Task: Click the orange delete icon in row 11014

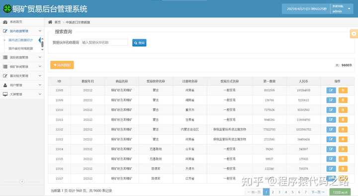Action: (343, 149)
